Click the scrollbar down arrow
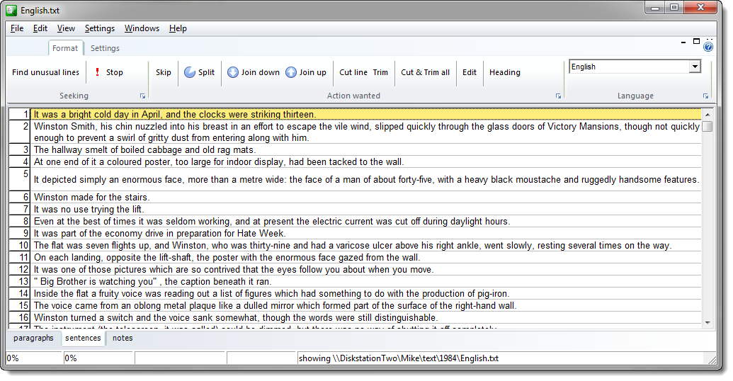This screenshot has height=381, width=733. click(706, 323)
